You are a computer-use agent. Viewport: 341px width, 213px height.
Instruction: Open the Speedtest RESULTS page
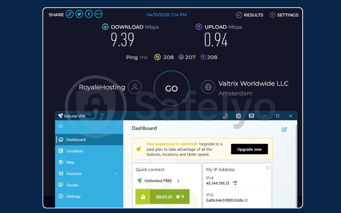click(x=250, y=15)
